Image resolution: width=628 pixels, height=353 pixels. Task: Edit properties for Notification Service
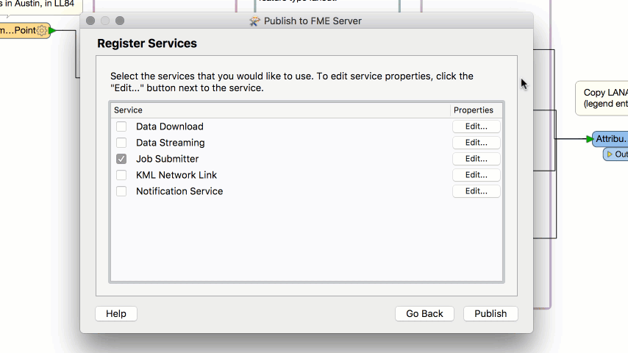[477, 191]
